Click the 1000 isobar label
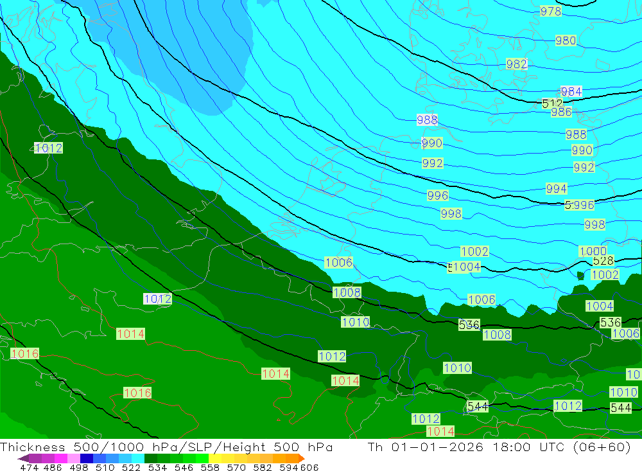Image resolution: width=642 pixels, height=471 pixels. tap(593, 251)
